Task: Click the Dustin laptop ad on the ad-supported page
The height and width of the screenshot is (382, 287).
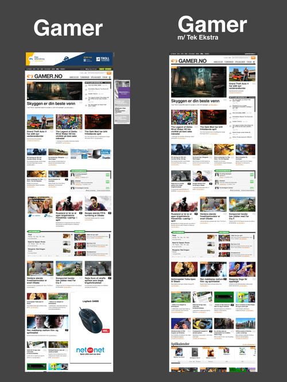Action: pyautogui.click(x=90, y=153)
